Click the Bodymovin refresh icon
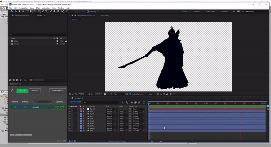The width and height of the screenshot is (271, 147). 13,91
